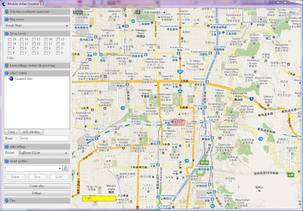Click the Route 115 shield icon
The image size is (303, 211).
pyautogui.click(x=186, y=161)
